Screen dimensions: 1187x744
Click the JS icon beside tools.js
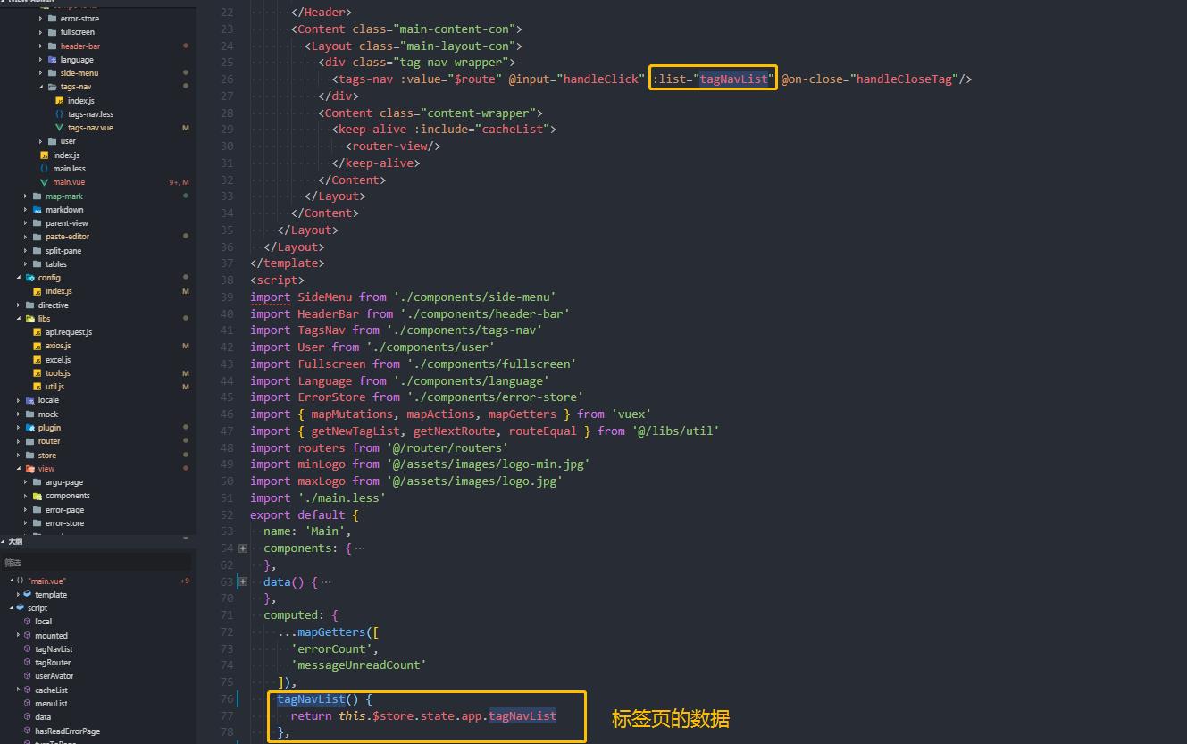(x=37, y=373)
